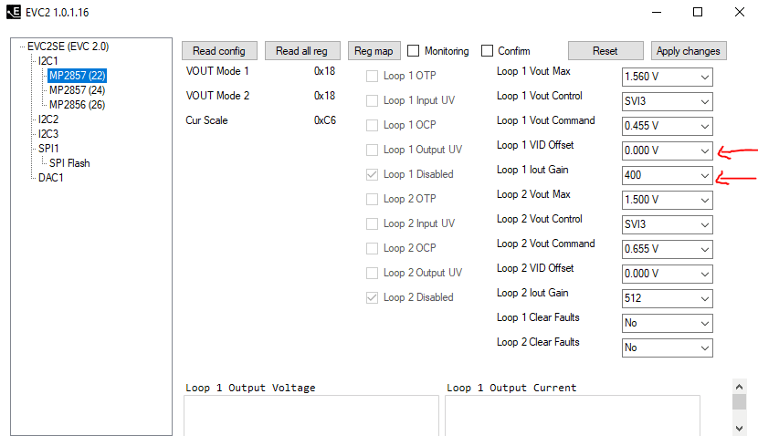Screen dimensions: 758x446
Task: Select SPI Flash in the tree
Action: click(69, 163)
